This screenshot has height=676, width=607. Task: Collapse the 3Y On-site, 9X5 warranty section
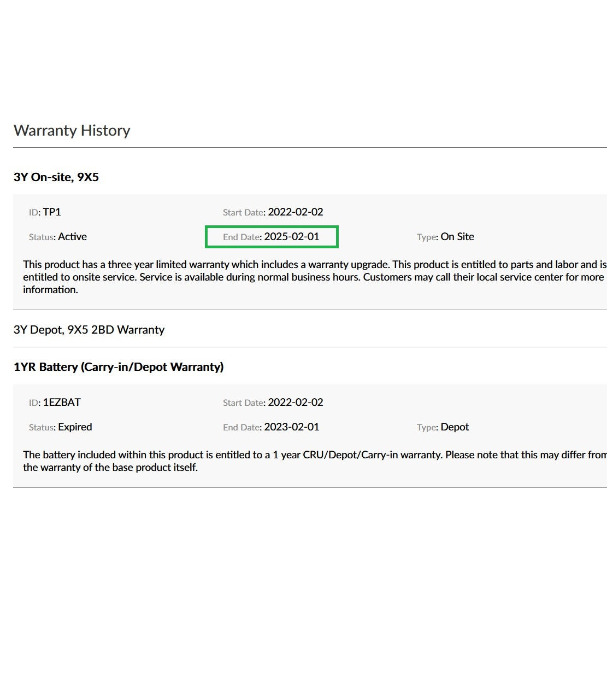(x=56, y=177)
